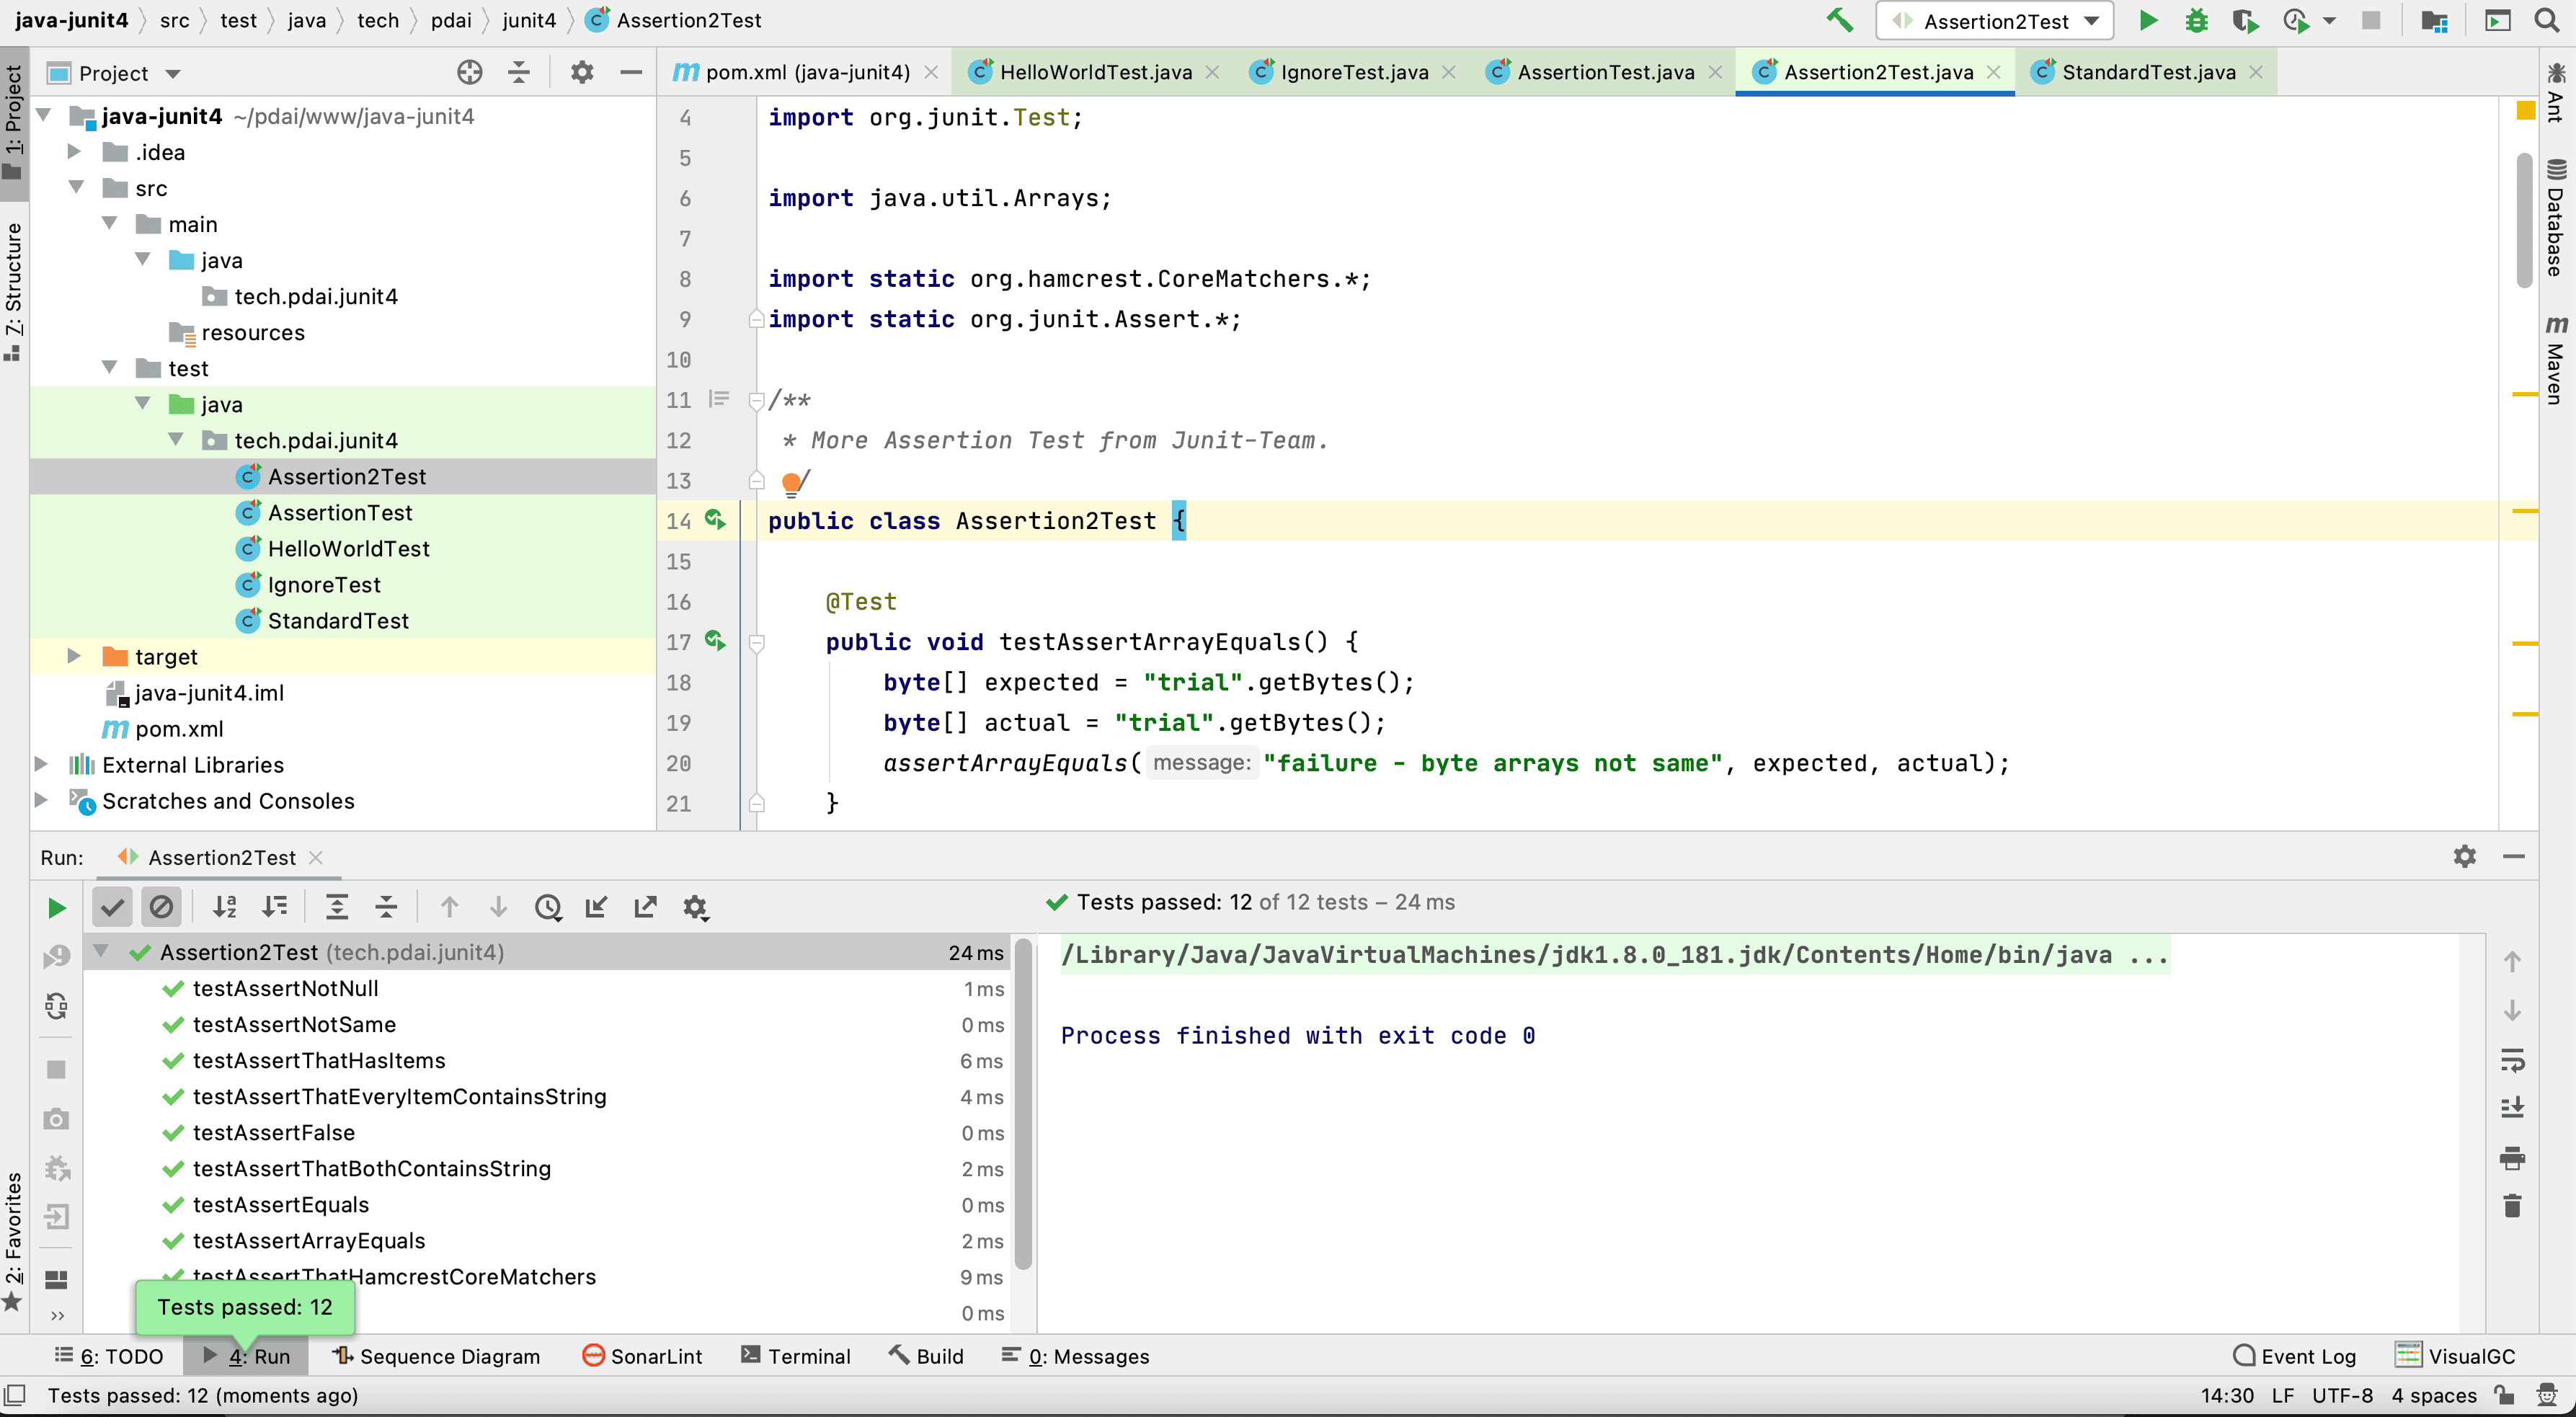Image resolution: width=2576 pixels, height=1417 pixels.
Task: Open the Terminal tool window tab
Action: (x=796, y=1356)
